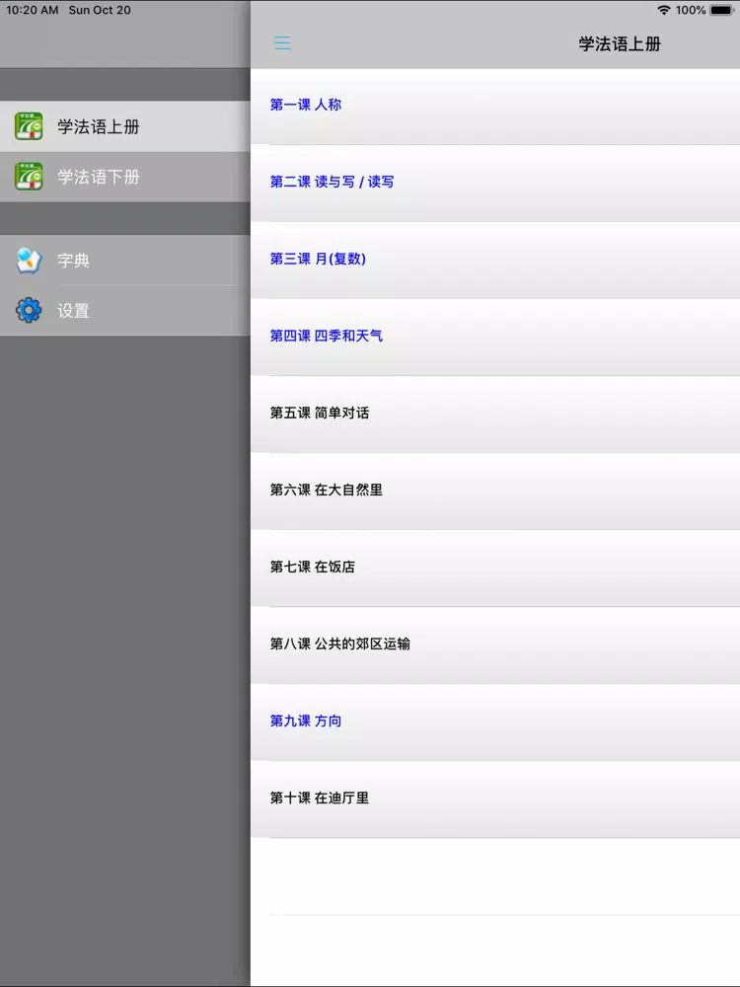Viewport: 740px width, 987px height.
Task: Open lesson 第四课 四季和天气
Action: coord(495,338)
